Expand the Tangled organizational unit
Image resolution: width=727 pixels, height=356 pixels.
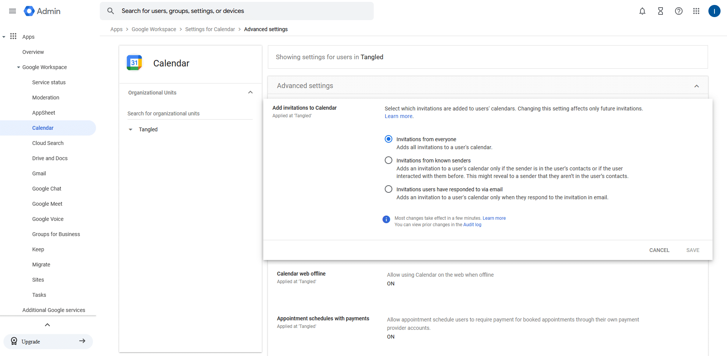[x=131, y=129]
